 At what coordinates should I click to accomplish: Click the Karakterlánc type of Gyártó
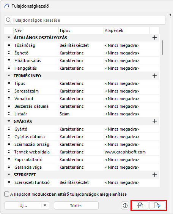pyautogui.click(x=72, y=129)
